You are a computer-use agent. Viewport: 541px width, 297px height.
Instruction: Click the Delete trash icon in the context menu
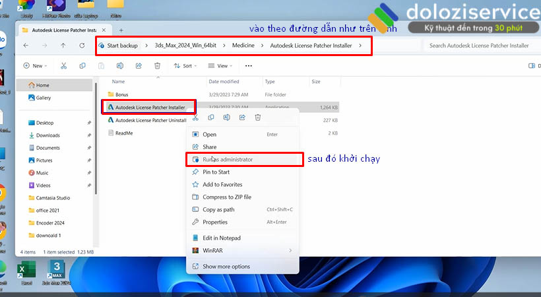[x=258, y=117]
